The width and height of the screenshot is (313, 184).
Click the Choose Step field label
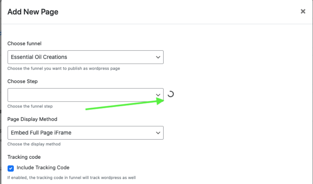(22, 81)
